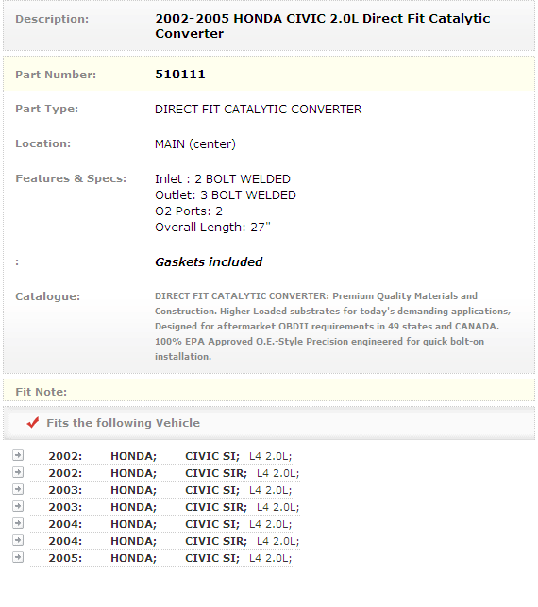Click 'MAIN (center)' location value
The width and height of the screenshot is (538, 607).
pyautogui.click(x=195, y=144)
